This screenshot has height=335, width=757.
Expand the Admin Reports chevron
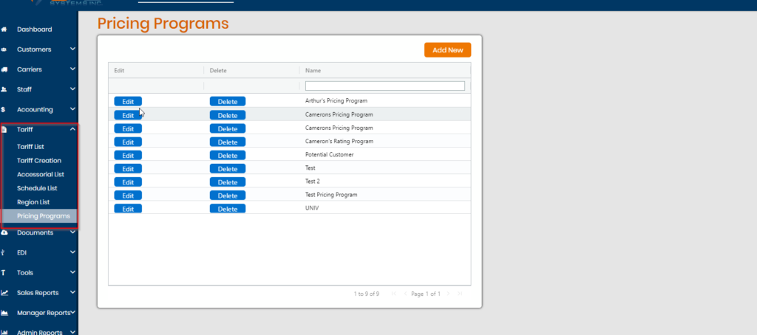pos(72,332)
